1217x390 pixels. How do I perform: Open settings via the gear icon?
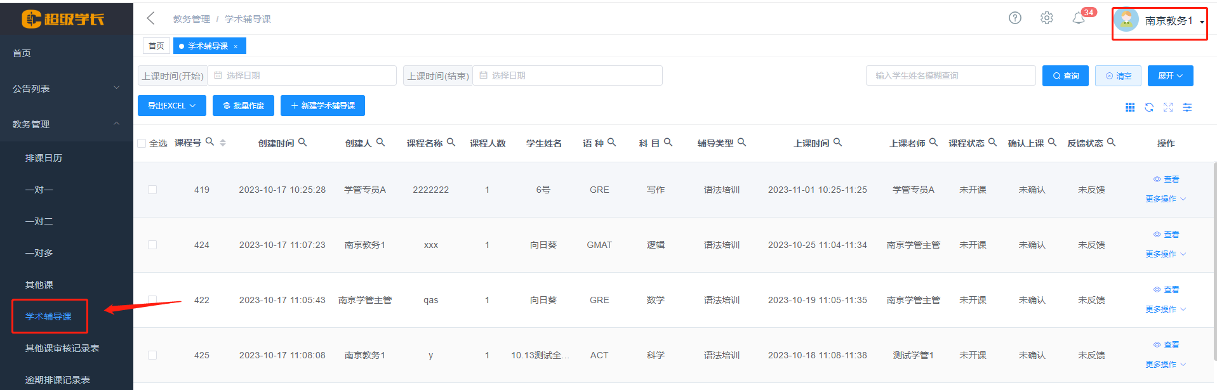[x=1046, y=18]
